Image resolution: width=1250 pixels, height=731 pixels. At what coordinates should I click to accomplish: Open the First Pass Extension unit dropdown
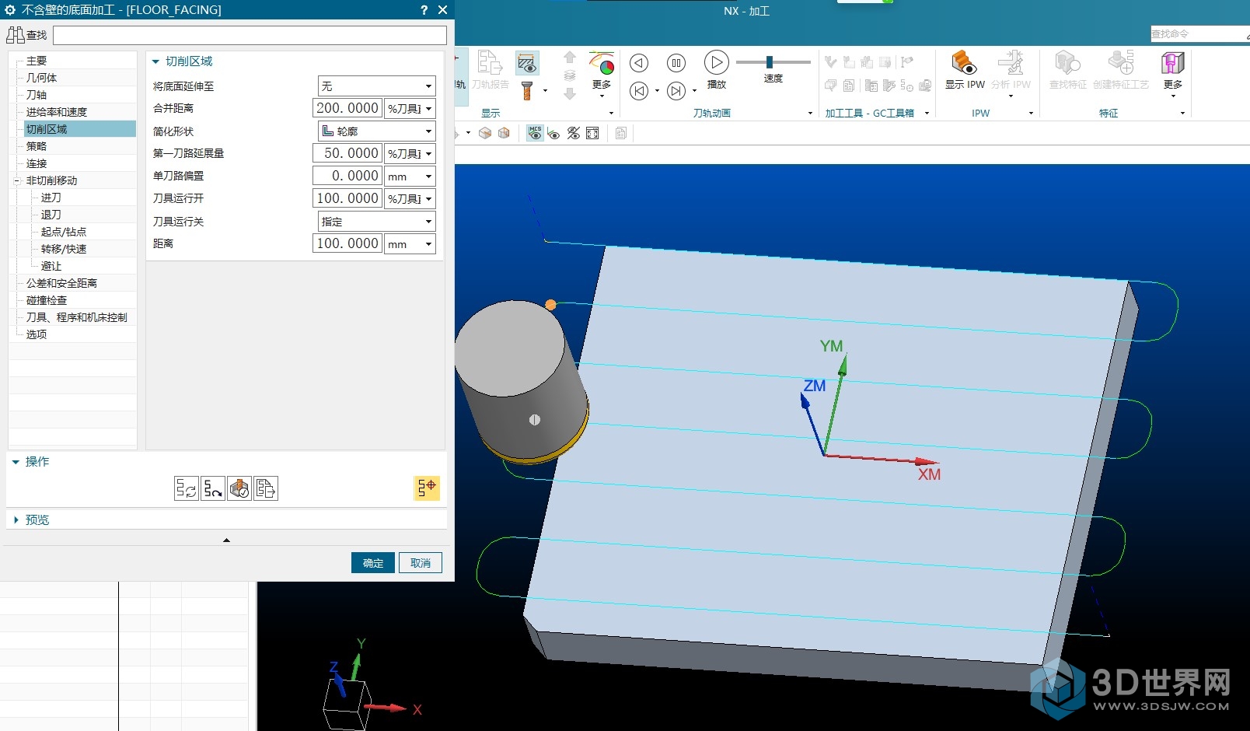410,154
